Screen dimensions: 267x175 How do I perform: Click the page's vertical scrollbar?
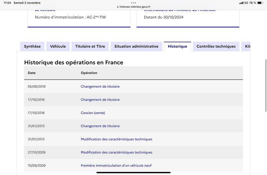[266, 85]
